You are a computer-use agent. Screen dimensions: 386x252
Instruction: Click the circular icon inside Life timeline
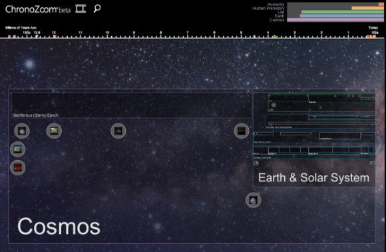[x=274, y=105]
